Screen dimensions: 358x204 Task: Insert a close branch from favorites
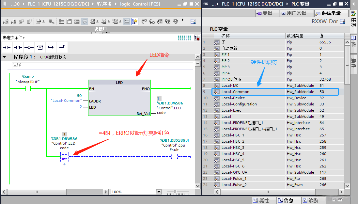tap(62, 47)
